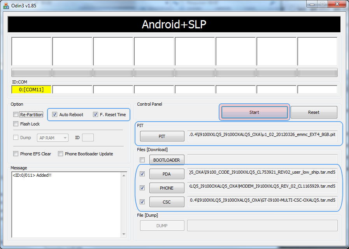Click the Message log scroll down arrow

coord(124,234)
